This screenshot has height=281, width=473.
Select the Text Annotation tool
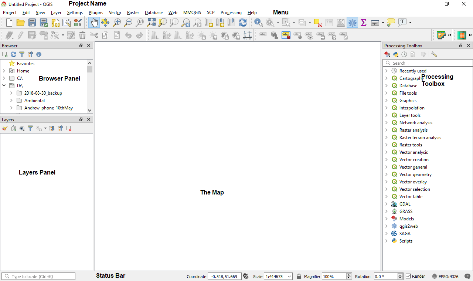(402, 23)
